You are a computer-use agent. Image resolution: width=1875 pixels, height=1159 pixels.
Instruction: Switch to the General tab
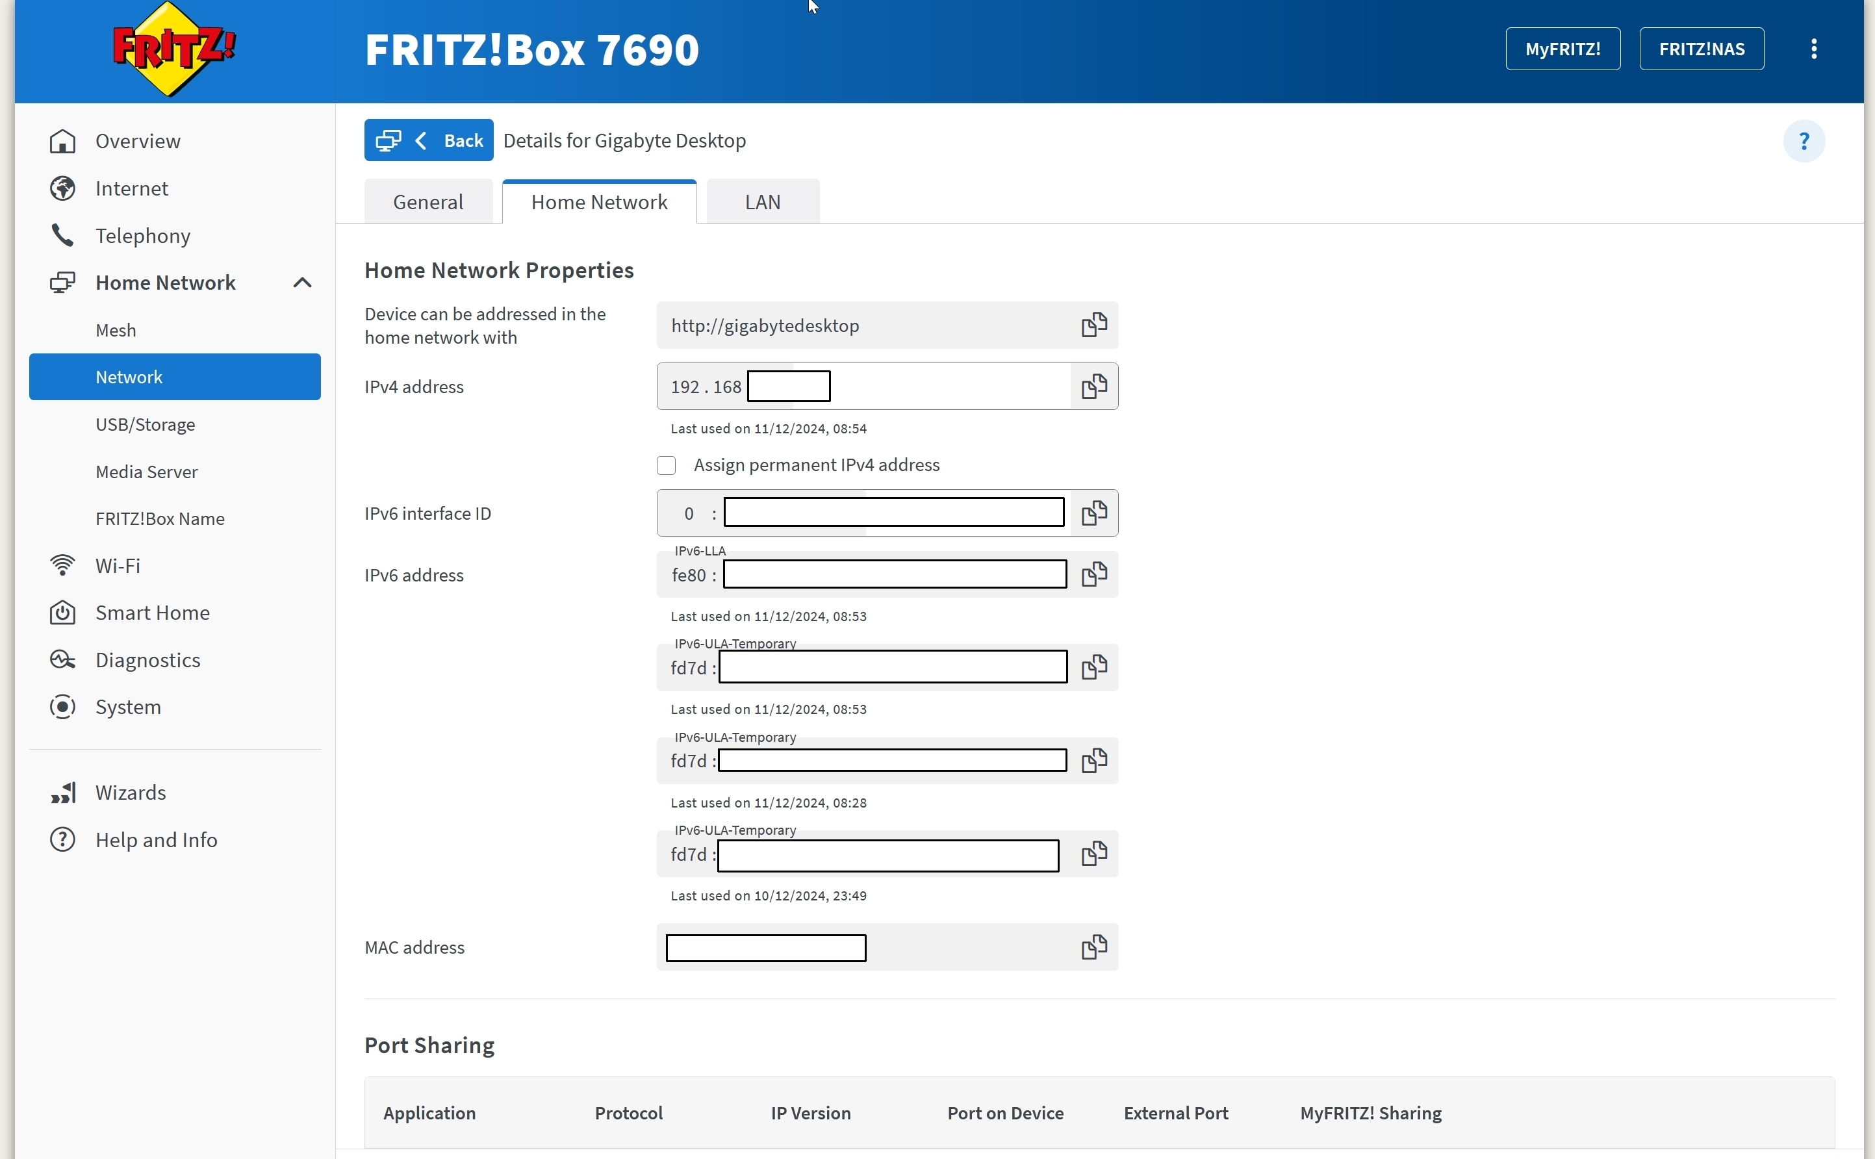click(x=427, y=201)
